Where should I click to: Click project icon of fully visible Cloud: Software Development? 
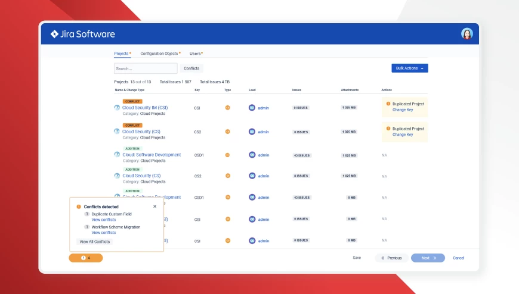coord(117,155)
